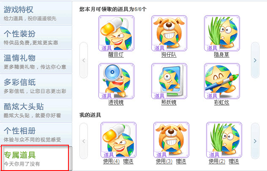Open the 个性装扮 menu item
This screenshot has width=267, height=171.
36,38
